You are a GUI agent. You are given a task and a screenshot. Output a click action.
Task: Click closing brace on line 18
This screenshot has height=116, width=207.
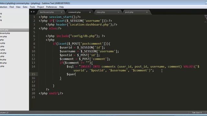53,86
